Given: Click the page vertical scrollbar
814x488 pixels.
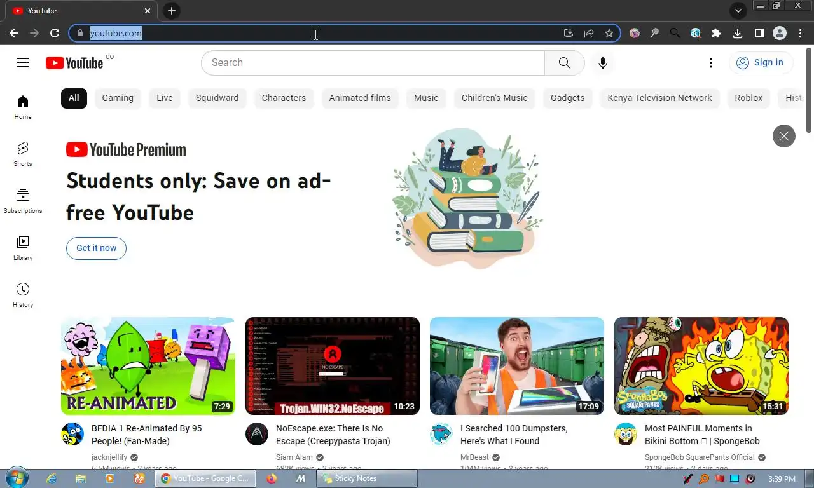Looking at the screenshot, I should click(809, 89).
